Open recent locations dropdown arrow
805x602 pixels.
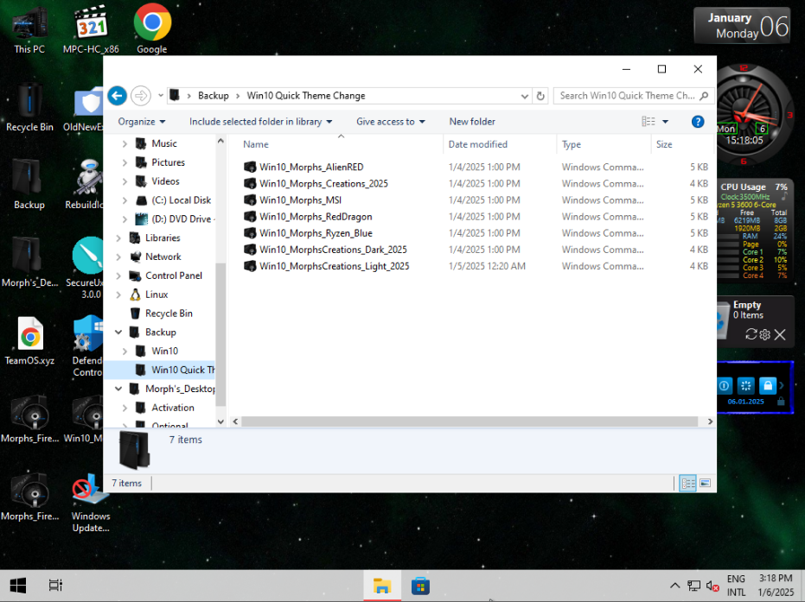(161, 95)
